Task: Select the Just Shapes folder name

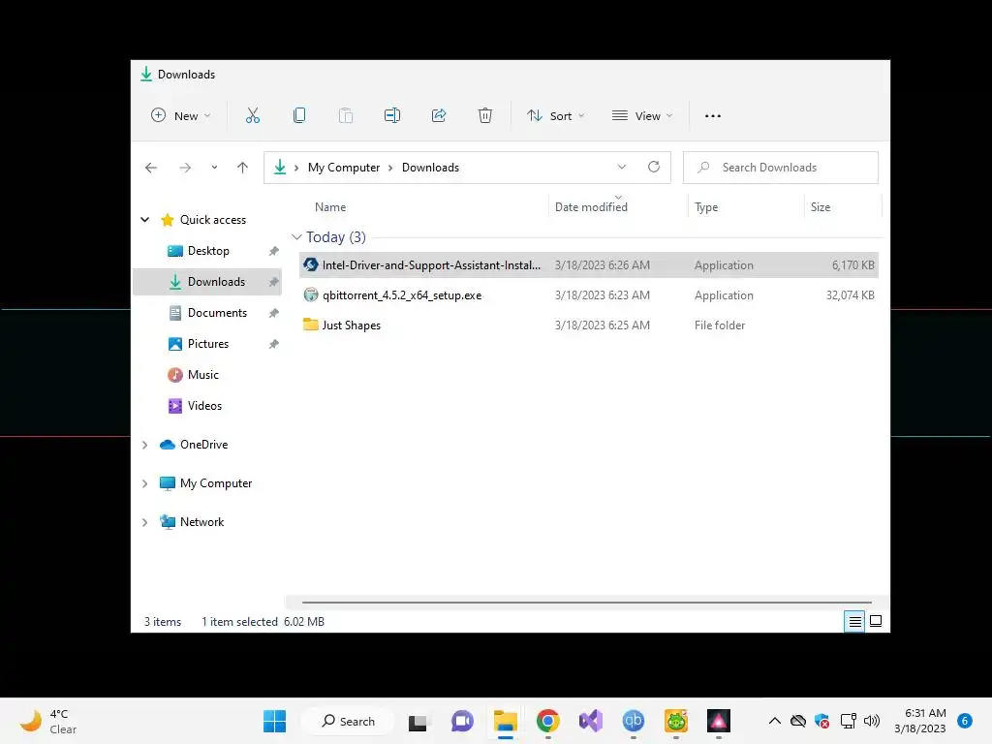Action: (352, 325)
